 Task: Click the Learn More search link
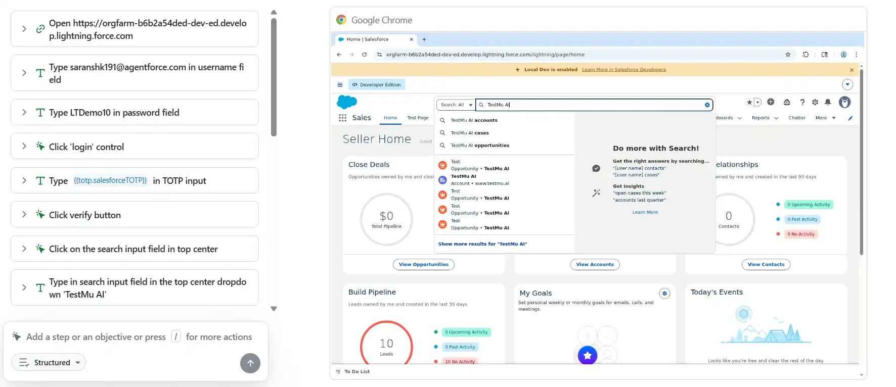point(645,212)
